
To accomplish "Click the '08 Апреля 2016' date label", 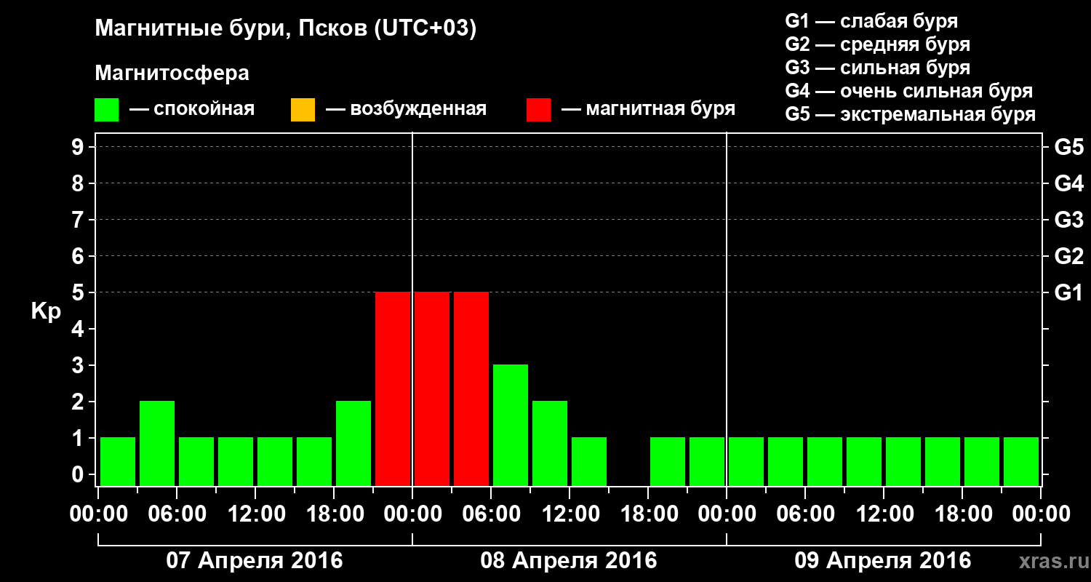I will click(x=569, y=561).
